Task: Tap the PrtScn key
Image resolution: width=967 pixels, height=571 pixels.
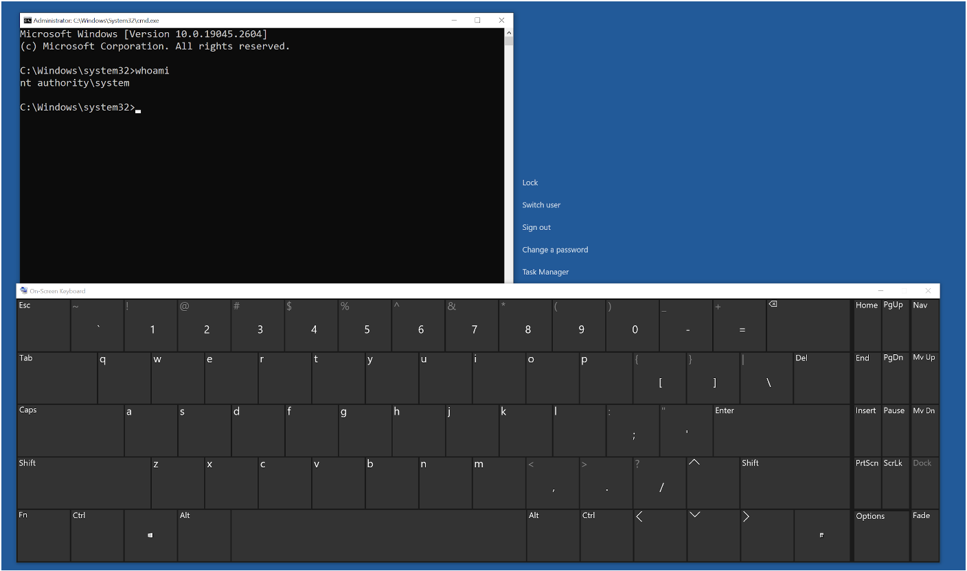Action: point(867,482)
